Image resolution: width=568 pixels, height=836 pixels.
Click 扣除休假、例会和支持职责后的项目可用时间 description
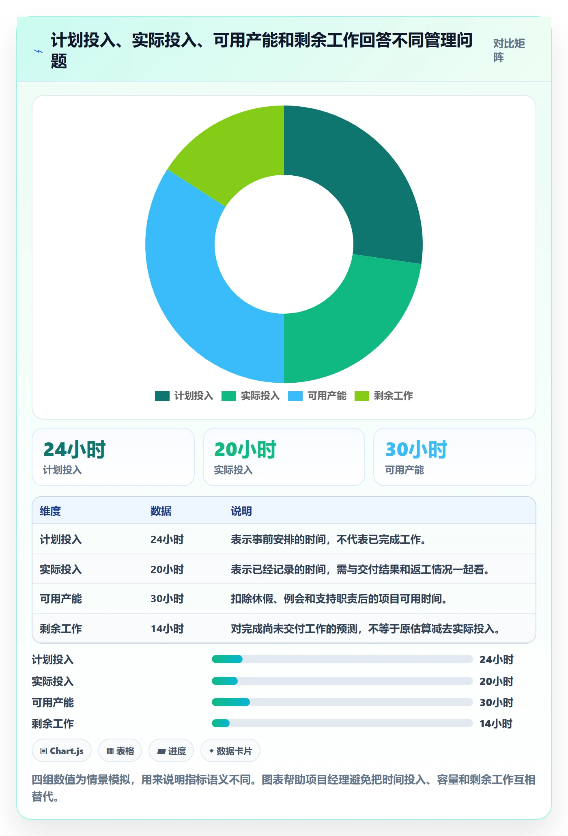pyautogui.click(x=339, y=599)
